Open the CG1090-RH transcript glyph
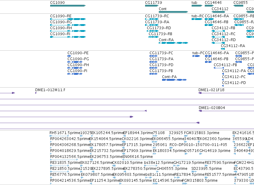254x185 pixels. click(68, 31)
